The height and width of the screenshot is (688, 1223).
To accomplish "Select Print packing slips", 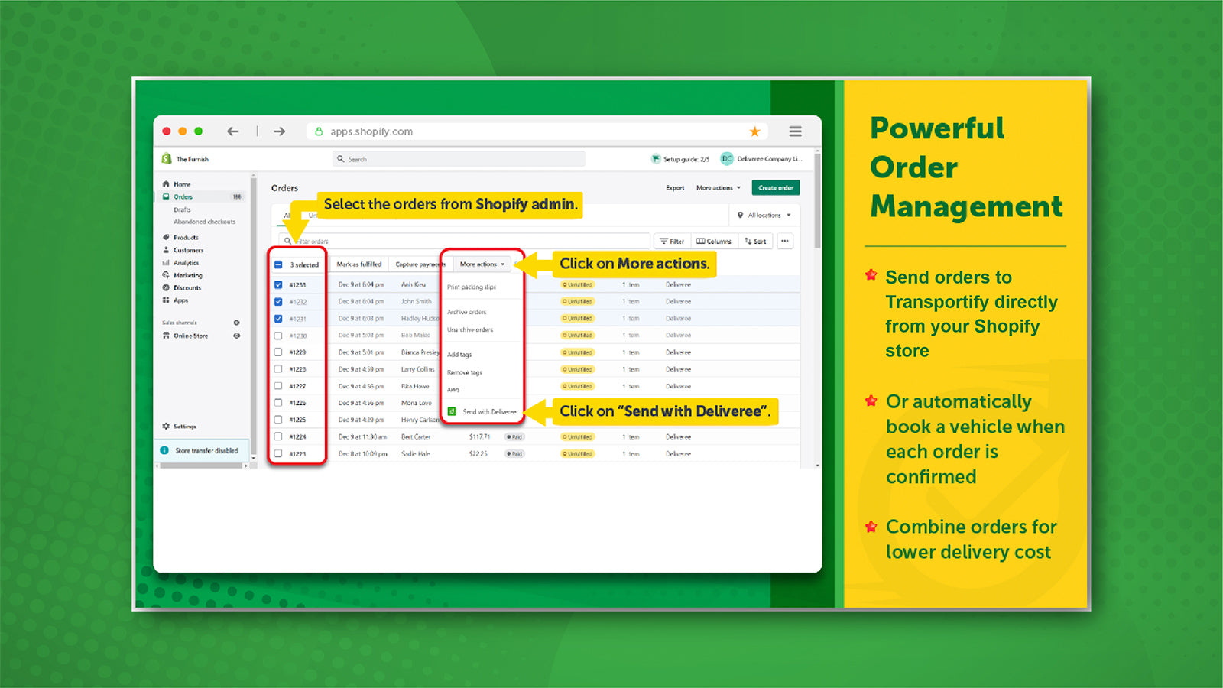I will click(472, 287).
